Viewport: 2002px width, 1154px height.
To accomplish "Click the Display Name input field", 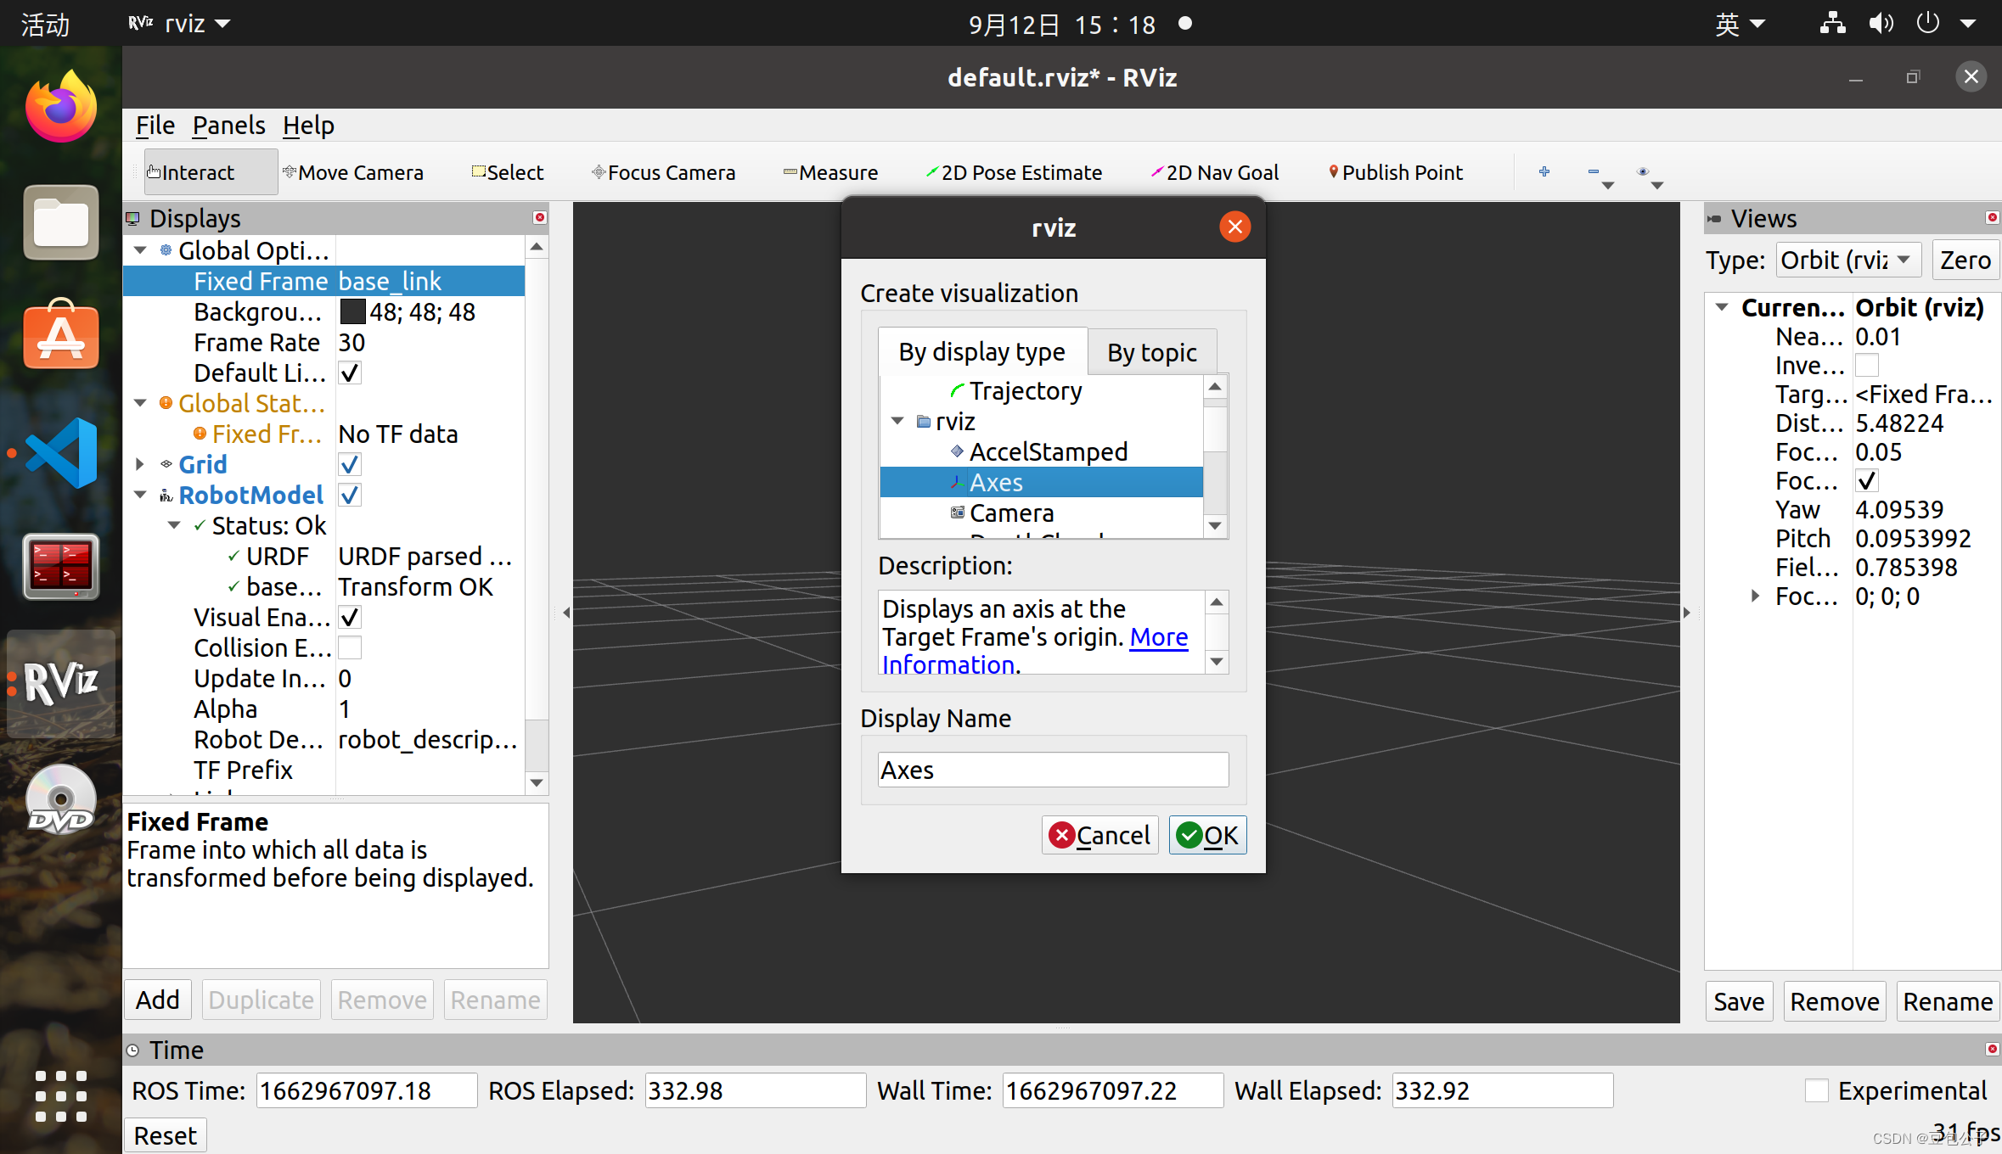I will point(1053,770).
